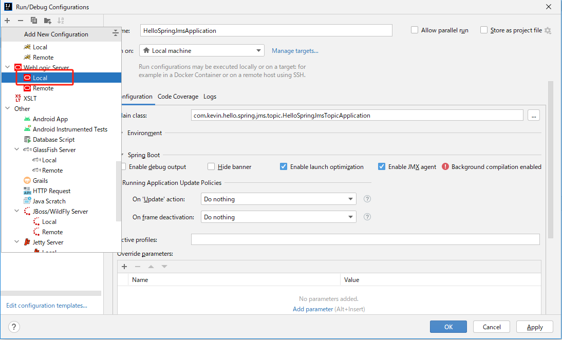Click the Name column header
Image resolution: width=562 pixels, height=340 pixels.
(234, 280)
